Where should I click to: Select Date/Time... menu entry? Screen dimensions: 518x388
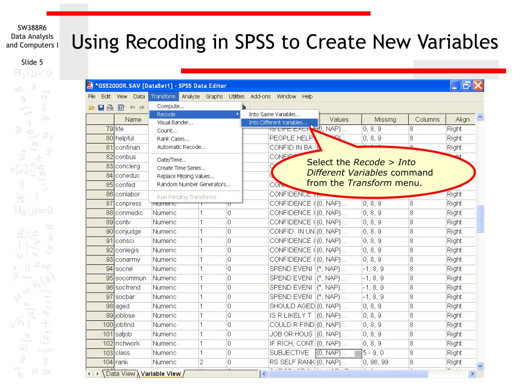click(x=195, y=160)
